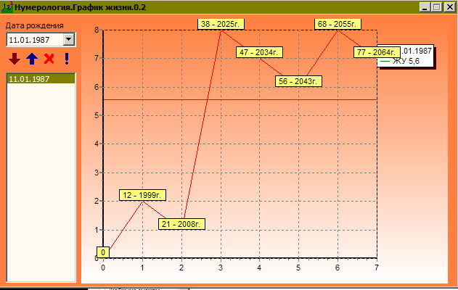The image size is (458, 290).
Task: Click the '21 - 2008г.' chart label
Action: (x=181, y=224)
